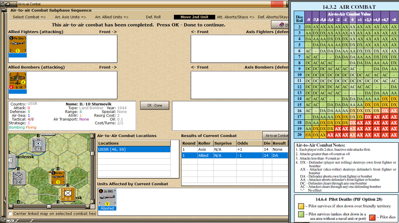The width and height of the screenshot is (399, 223).
Task: Click the map's vertical scrollbar up arrow
Action: tap(93, 136)
